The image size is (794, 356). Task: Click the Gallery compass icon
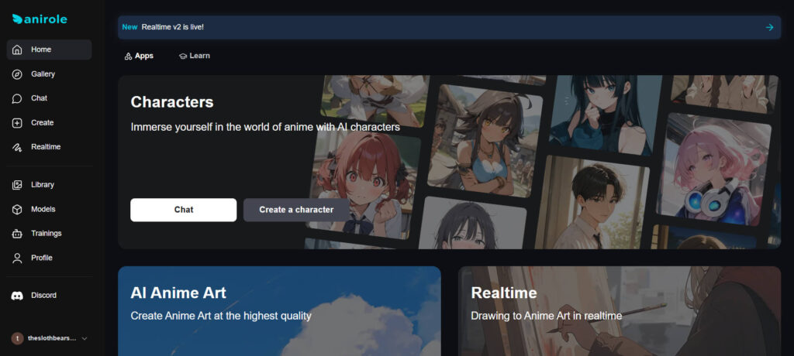(17, 74)
